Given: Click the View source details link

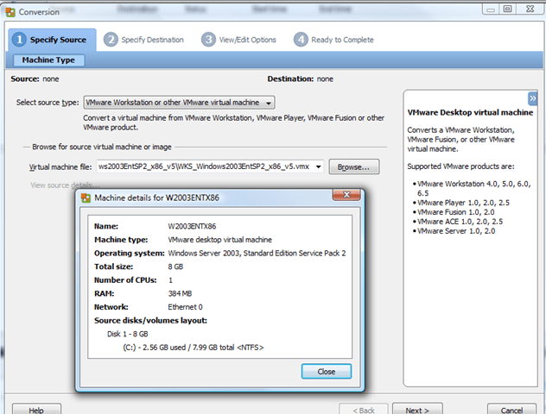Looking at the screenshot, I should pos(59,185).
